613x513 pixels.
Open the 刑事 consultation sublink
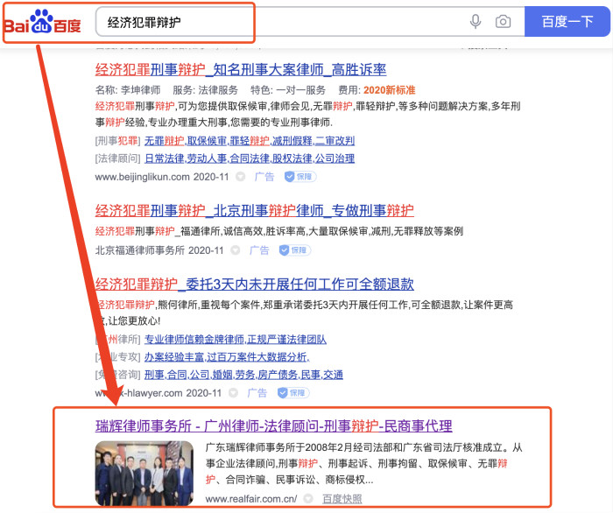tap(154, 375)
